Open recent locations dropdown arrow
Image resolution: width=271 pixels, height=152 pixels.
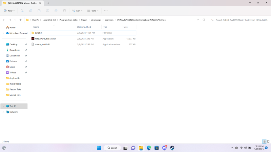coord(15,20)
